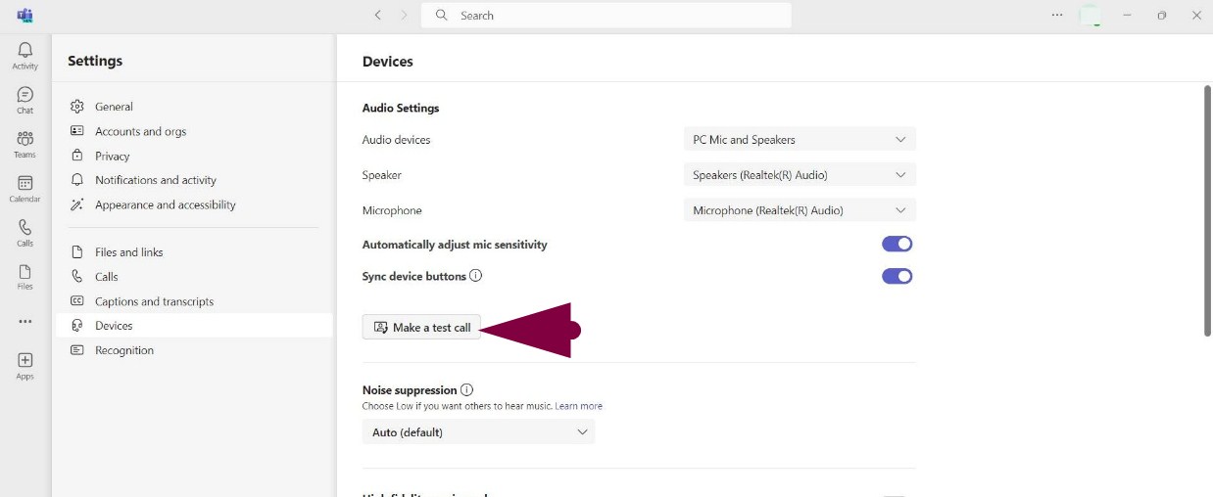Navigate back with the left arrow

[x=378, y=16]
